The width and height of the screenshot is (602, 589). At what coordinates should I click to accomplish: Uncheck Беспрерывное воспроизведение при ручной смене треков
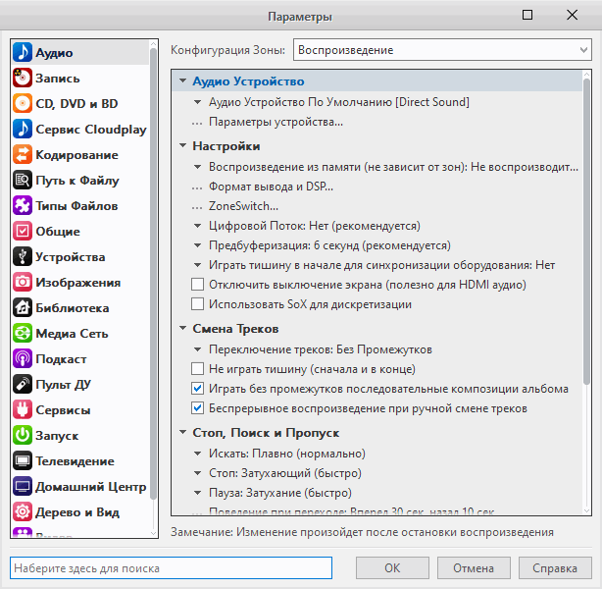(x=197, y=407)
